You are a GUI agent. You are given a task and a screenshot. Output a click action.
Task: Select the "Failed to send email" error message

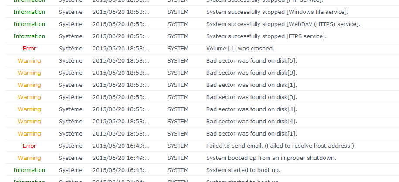[x=280, y=146]
